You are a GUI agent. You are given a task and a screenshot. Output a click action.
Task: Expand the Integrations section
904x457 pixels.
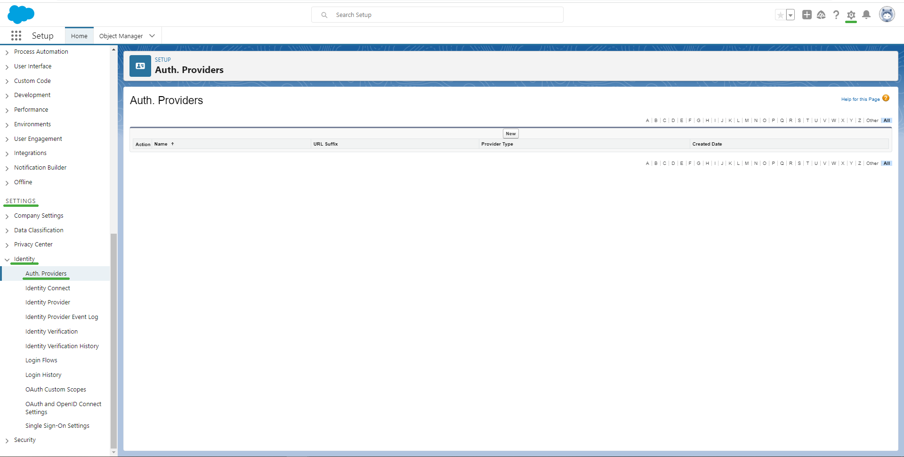click(x=7, y=154)
